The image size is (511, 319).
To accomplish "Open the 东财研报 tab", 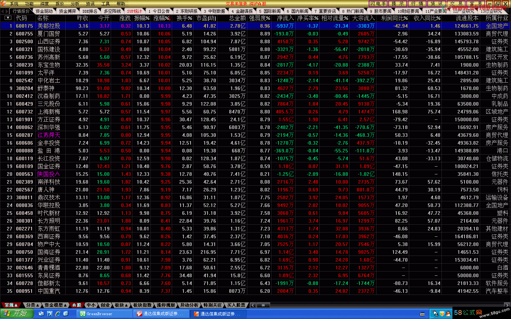I will pos(187,11).
